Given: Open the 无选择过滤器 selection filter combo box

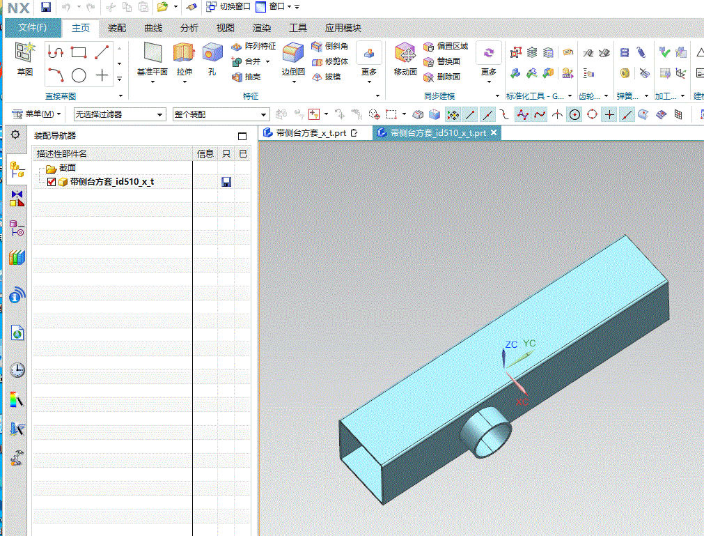Looking at the screenshot, I should (x=120, y=114).
